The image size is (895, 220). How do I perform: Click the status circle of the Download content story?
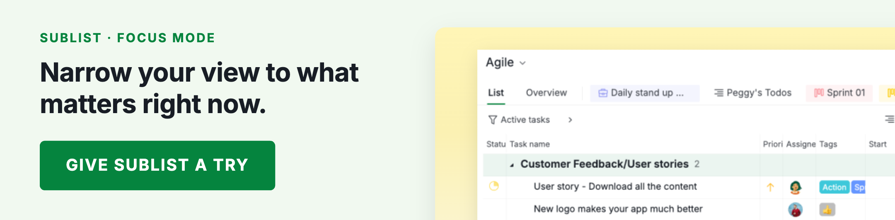(493, 186)
